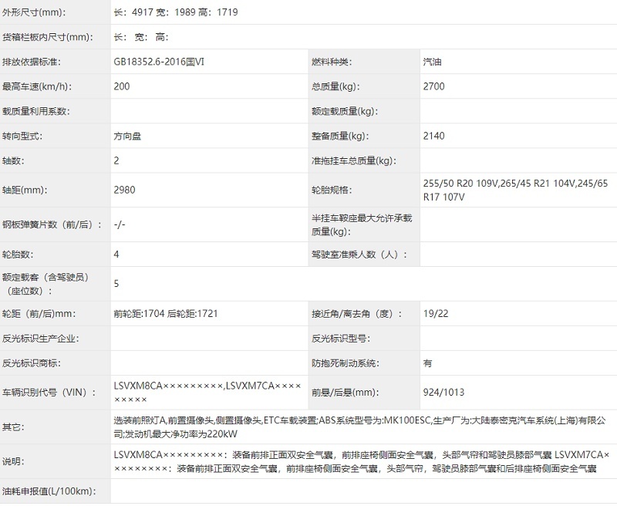Select the 其它 remarks text about MK100ESC

pyautogui.click(x=359, y=427)
